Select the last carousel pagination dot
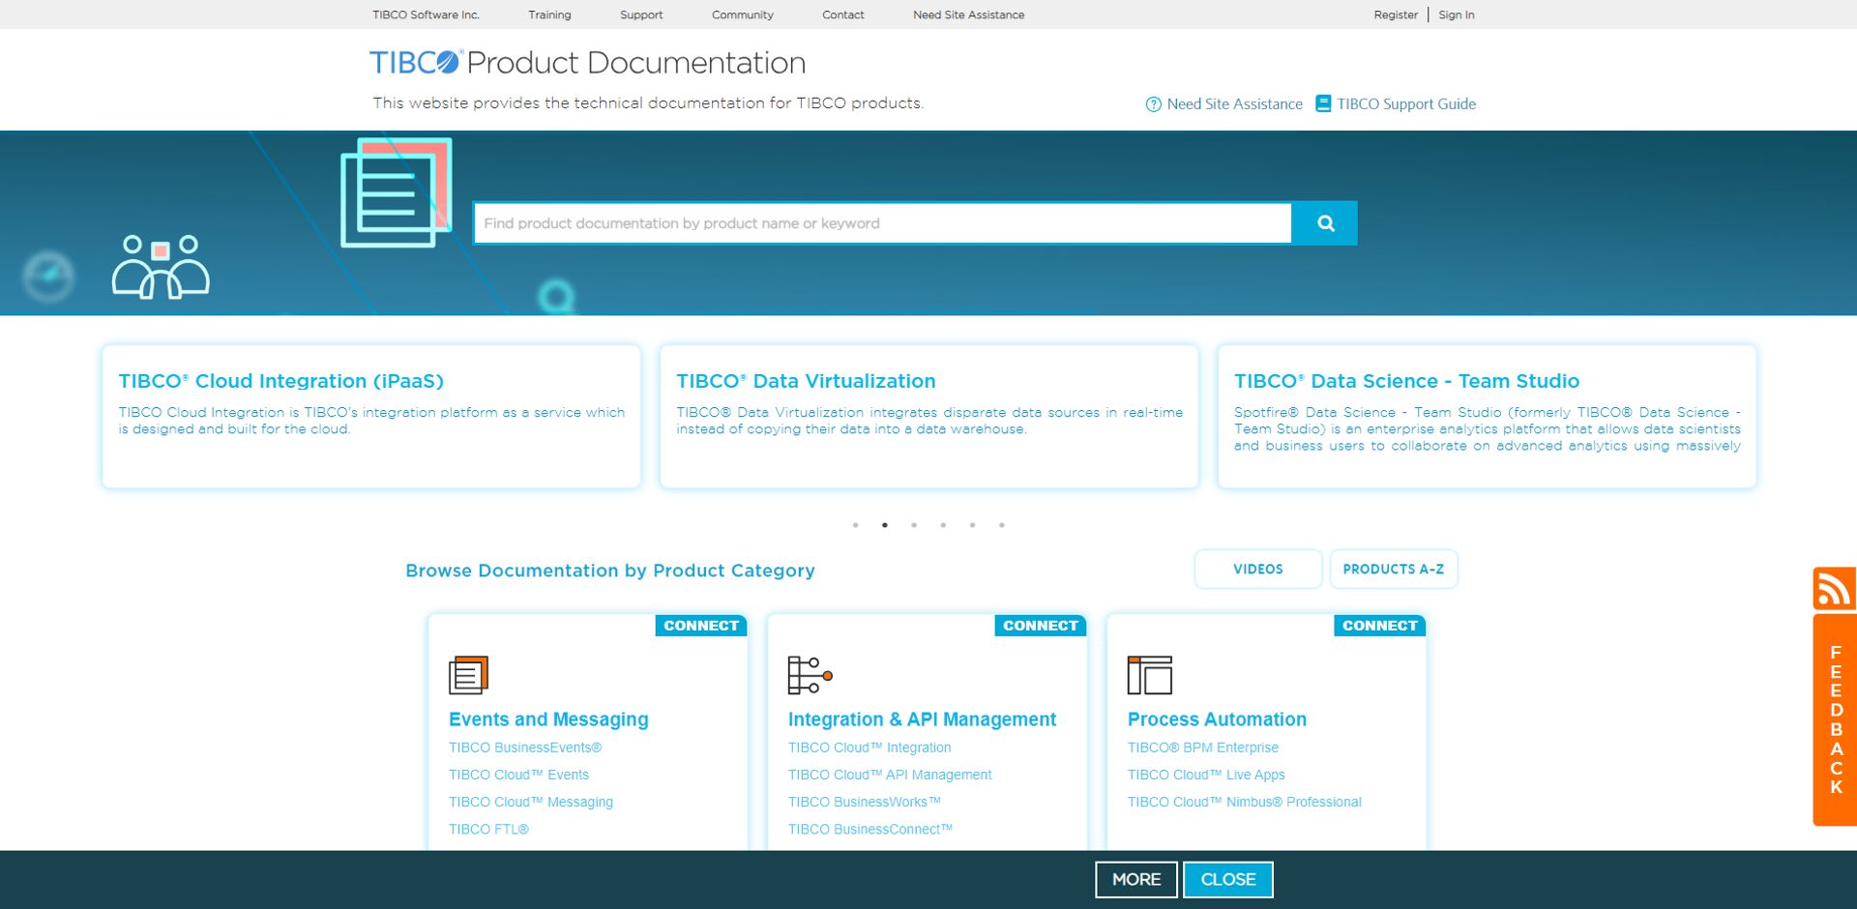This screenshot has width=1857, height=909. (x=1002, y=525)
